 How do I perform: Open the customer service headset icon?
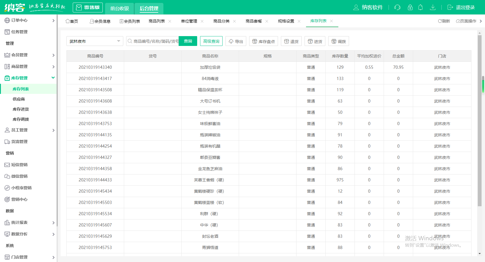397,8
